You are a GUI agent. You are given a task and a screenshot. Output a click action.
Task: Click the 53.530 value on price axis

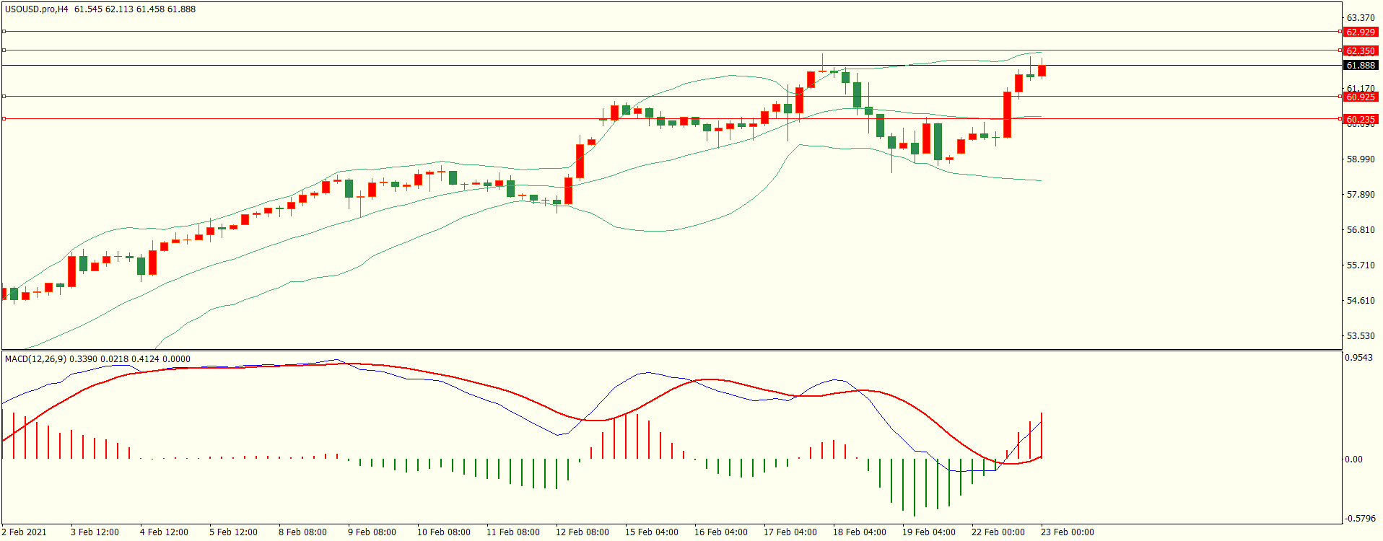tap(1360, 336)
